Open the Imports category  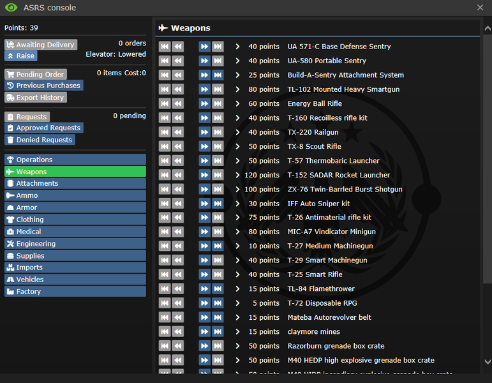click(x=75, y=267)
